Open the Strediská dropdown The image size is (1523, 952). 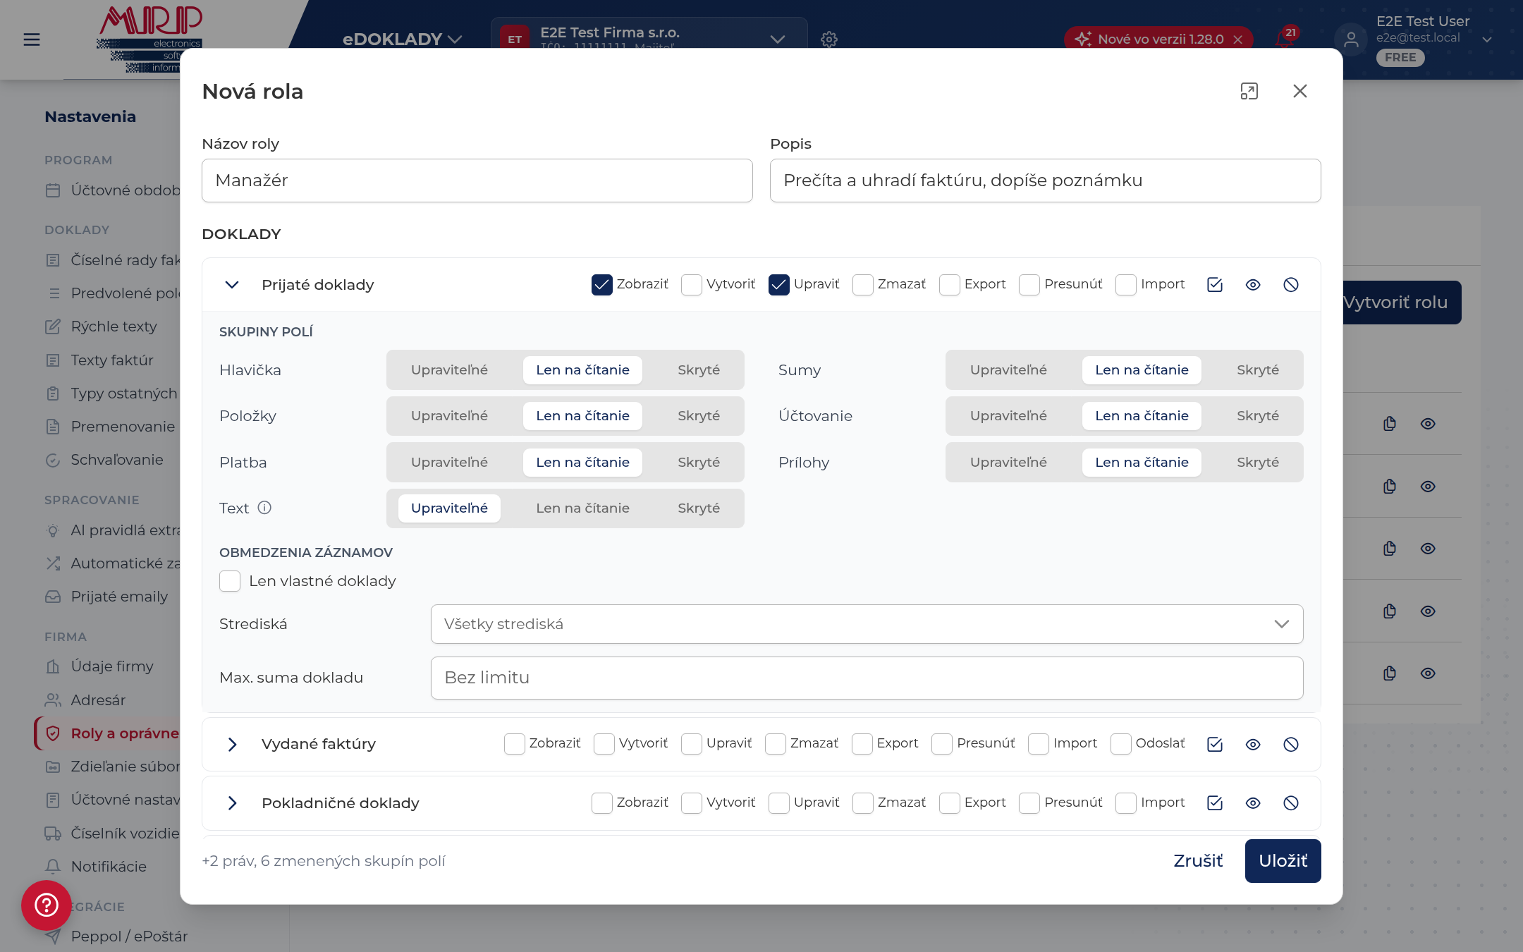point(867,624)
